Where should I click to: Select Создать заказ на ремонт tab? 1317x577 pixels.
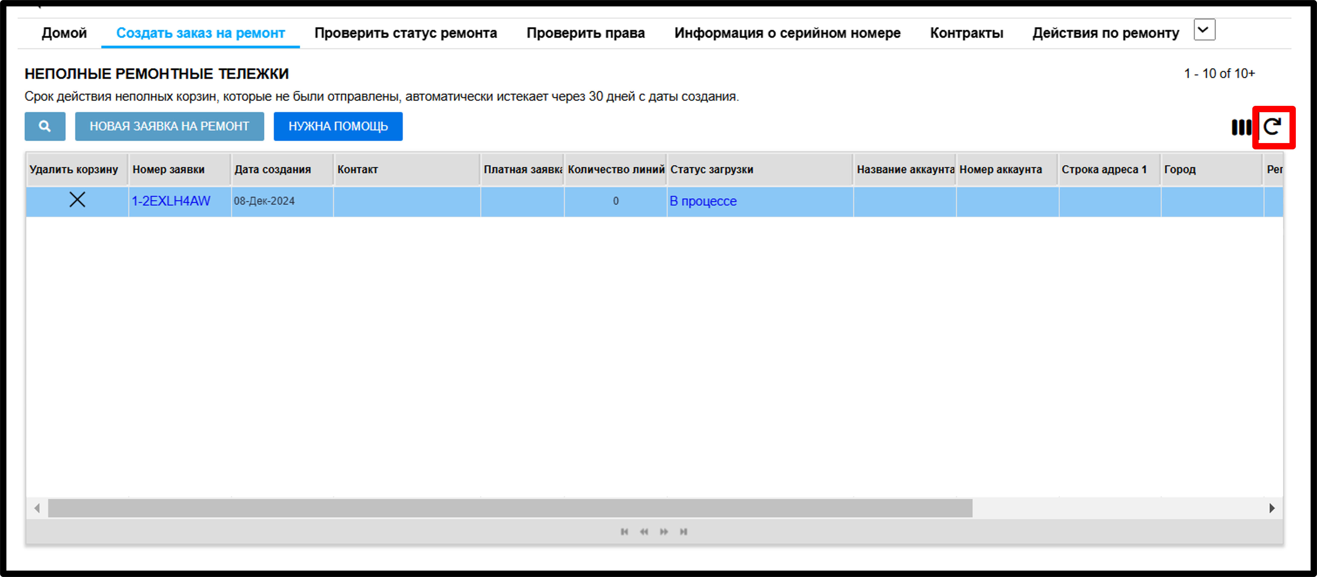(200, 33)
